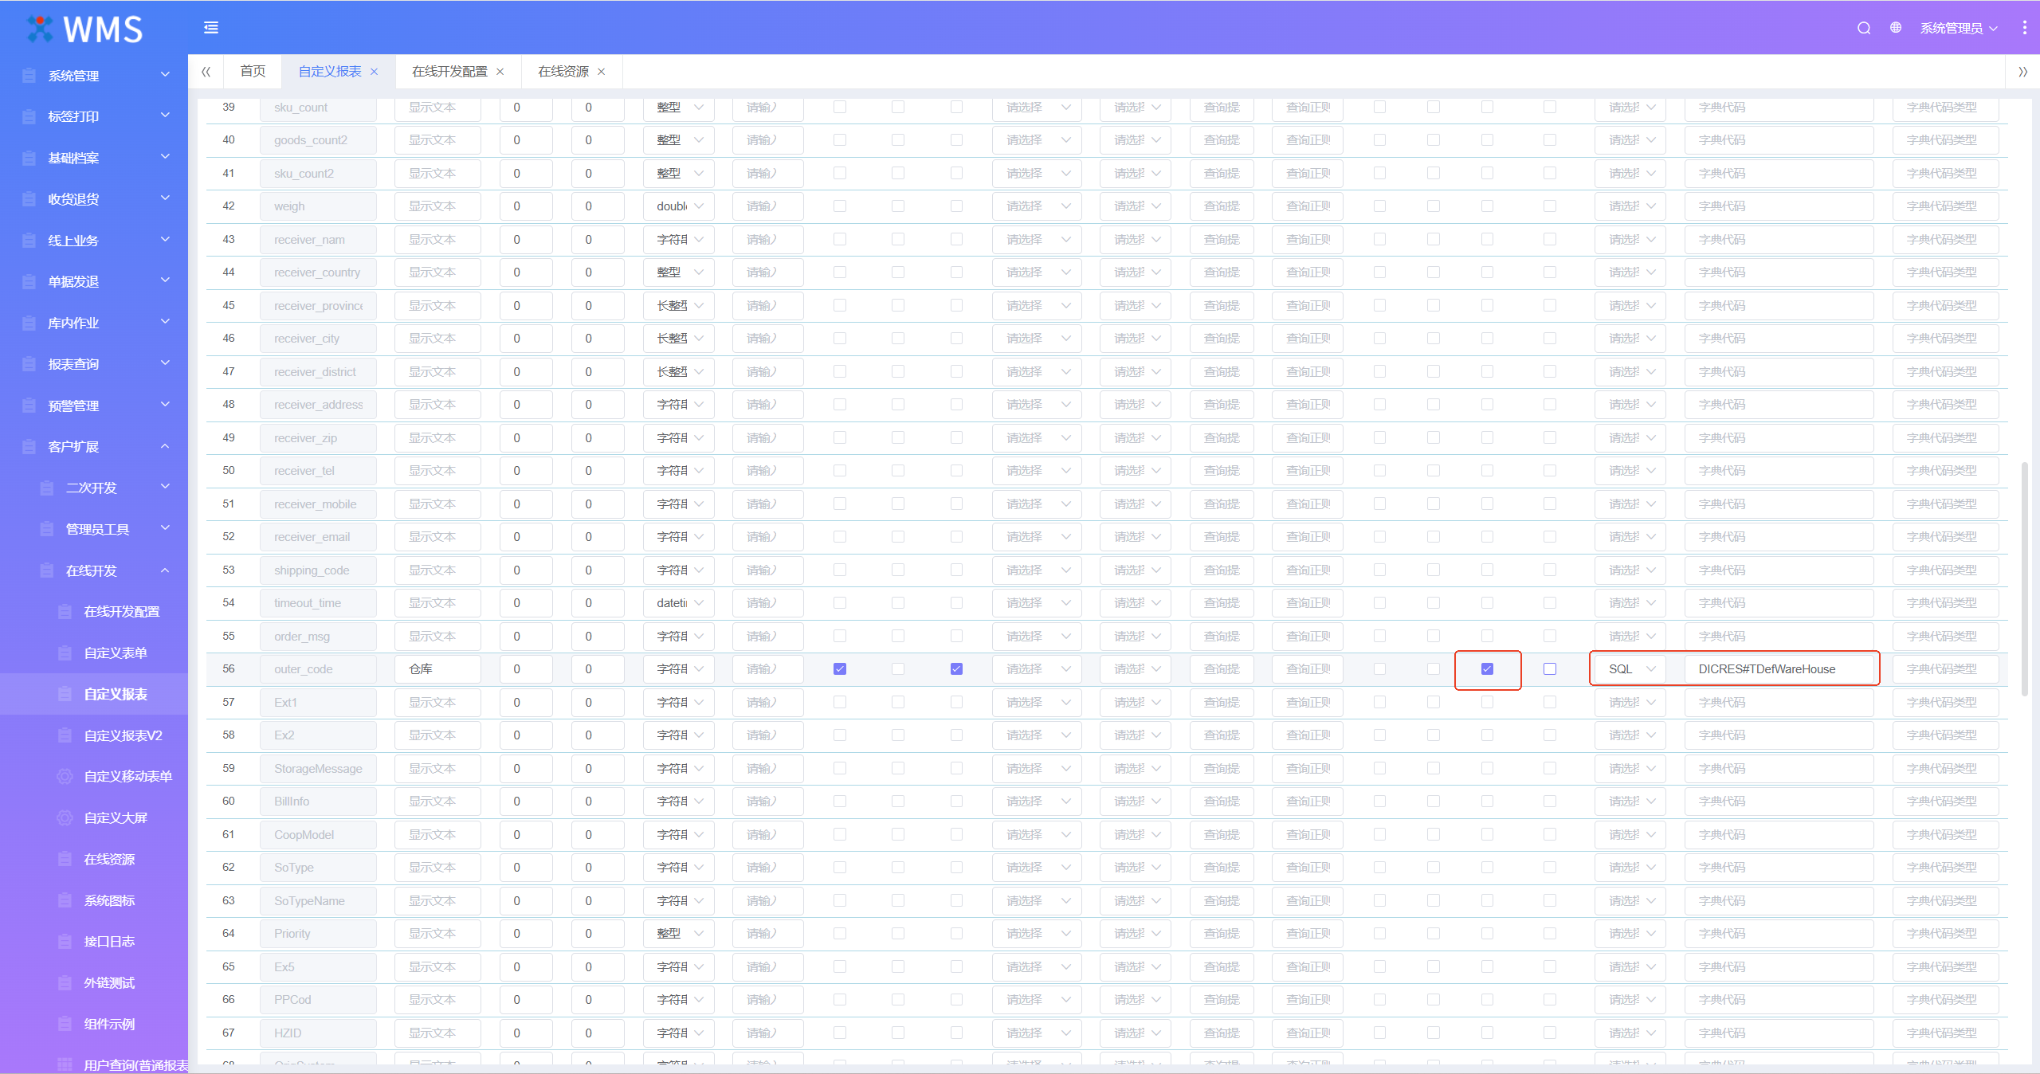Viewport: 2040px width, 1074px height.
Task: Close the 自定义报表 tab
Action: [374, 72]
